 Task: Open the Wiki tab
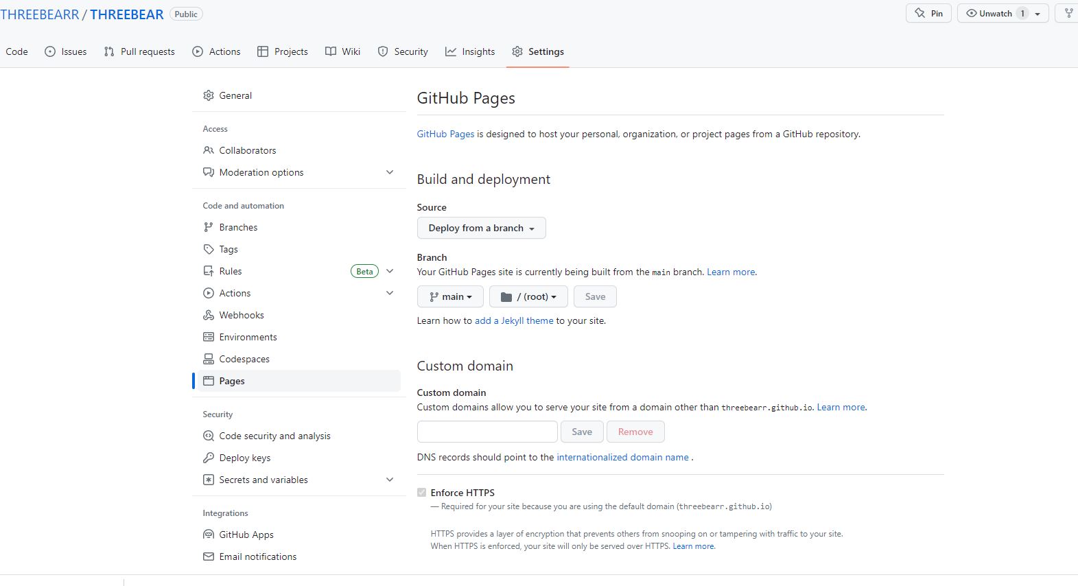(x=343, y=51)
